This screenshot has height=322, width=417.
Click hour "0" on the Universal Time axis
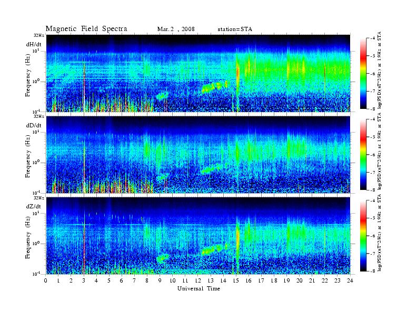[46, 280]
